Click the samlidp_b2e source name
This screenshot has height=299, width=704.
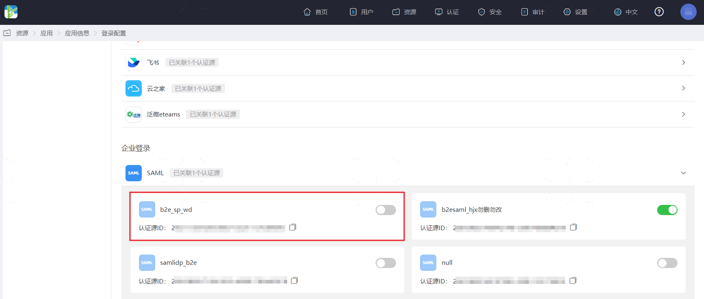coord(178,263)
